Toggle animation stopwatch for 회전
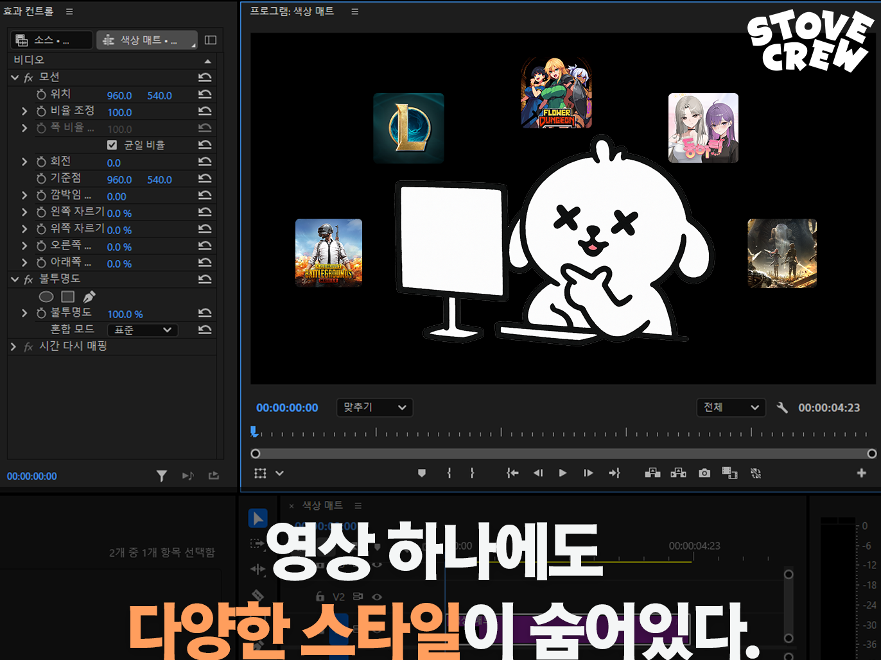This screenshot has height=660, width=881. click(42, 162)
